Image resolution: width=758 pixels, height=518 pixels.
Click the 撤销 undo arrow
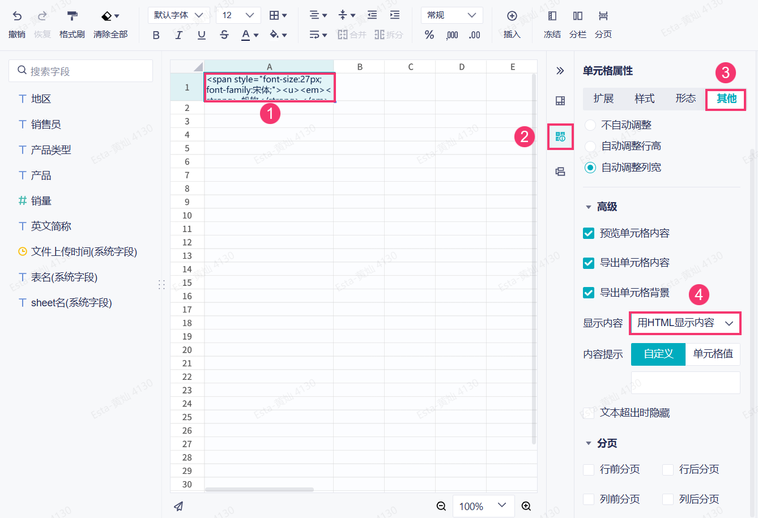(x=17, y=16)
